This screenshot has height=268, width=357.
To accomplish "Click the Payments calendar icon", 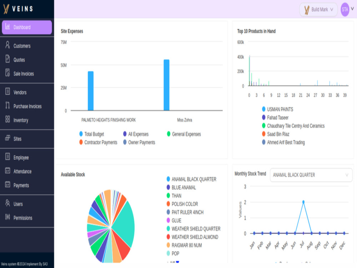I will coord(7,184).
